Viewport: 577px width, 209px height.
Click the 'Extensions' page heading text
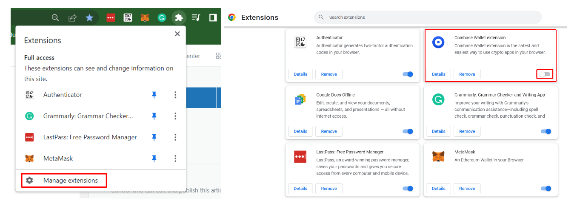tap(260, 17)
